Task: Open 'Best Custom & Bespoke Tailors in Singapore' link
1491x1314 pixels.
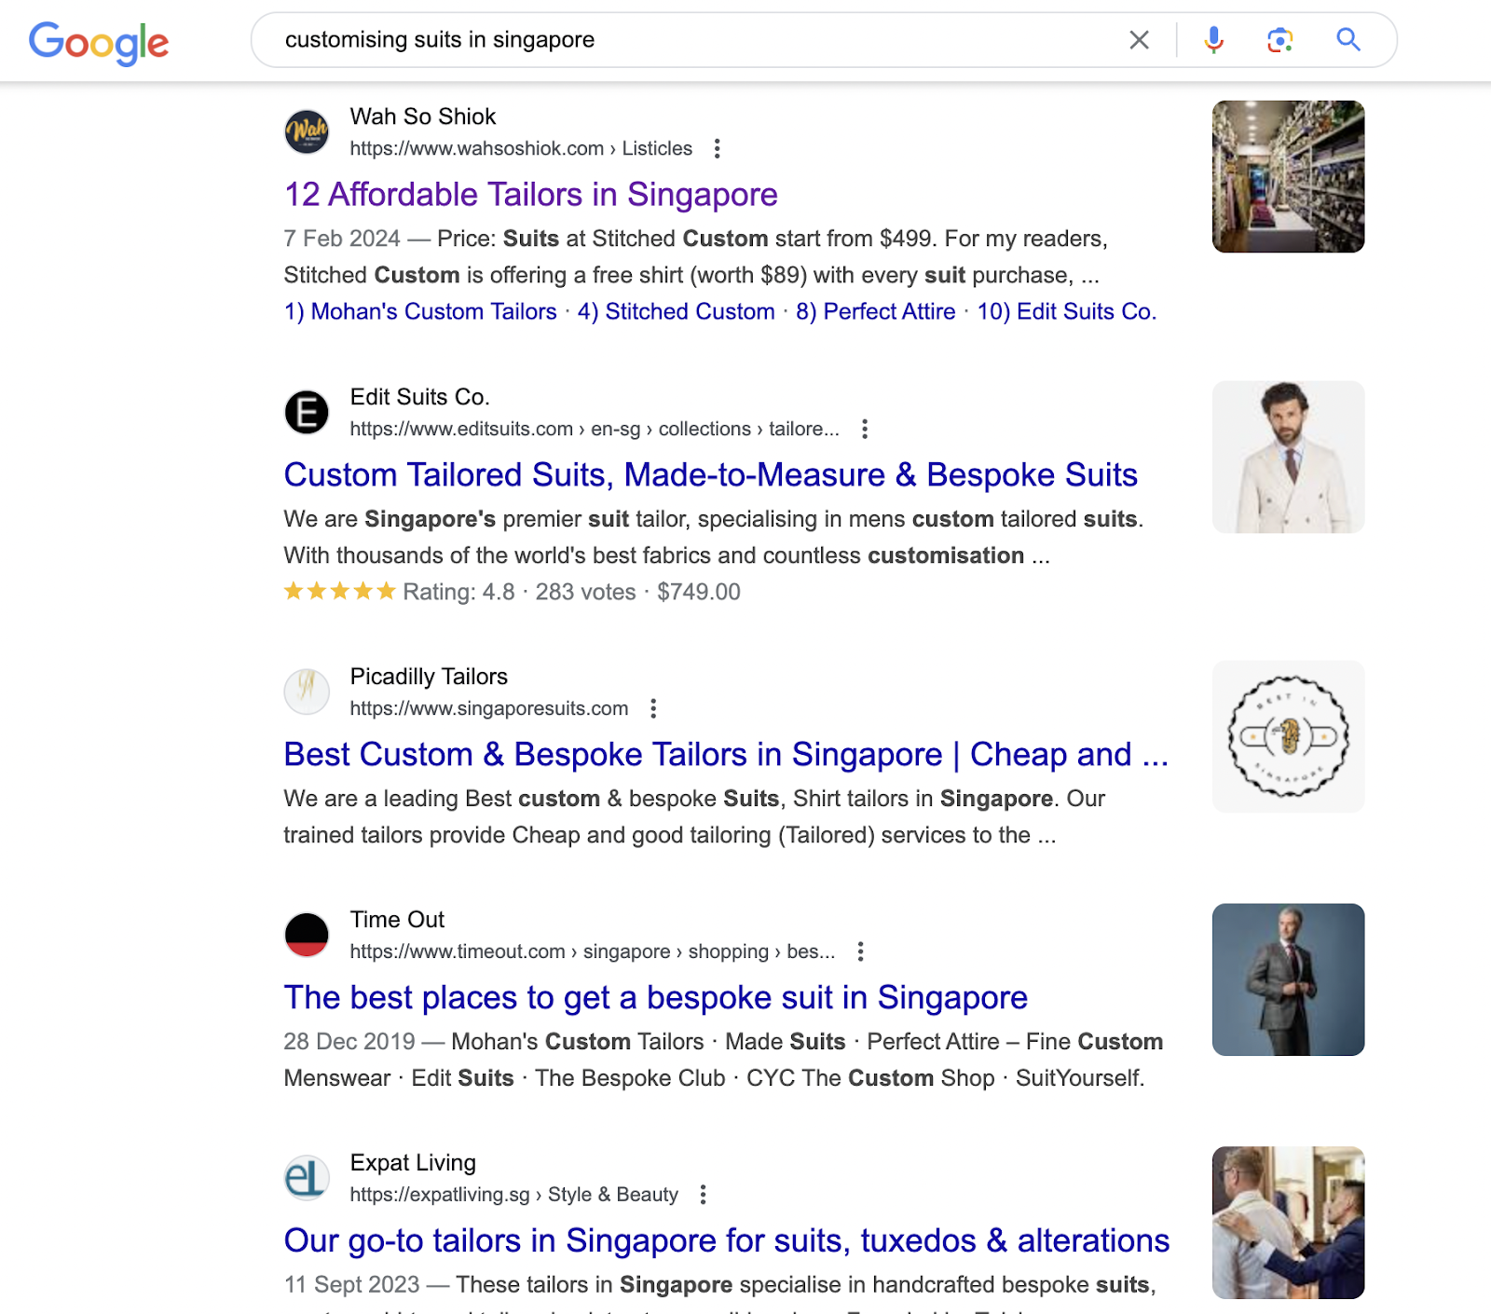Action: 726,754
